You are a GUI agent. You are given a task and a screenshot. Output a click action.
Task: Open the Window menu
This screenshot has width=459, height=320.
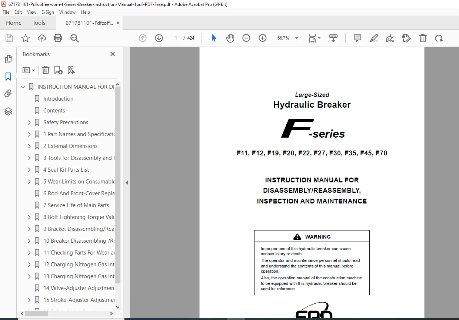click(x=67, y=12)
